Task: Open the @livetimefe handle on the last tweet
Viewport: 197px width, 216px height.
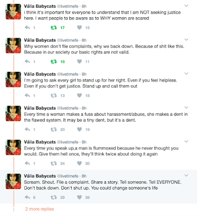Action: (68, 176)
